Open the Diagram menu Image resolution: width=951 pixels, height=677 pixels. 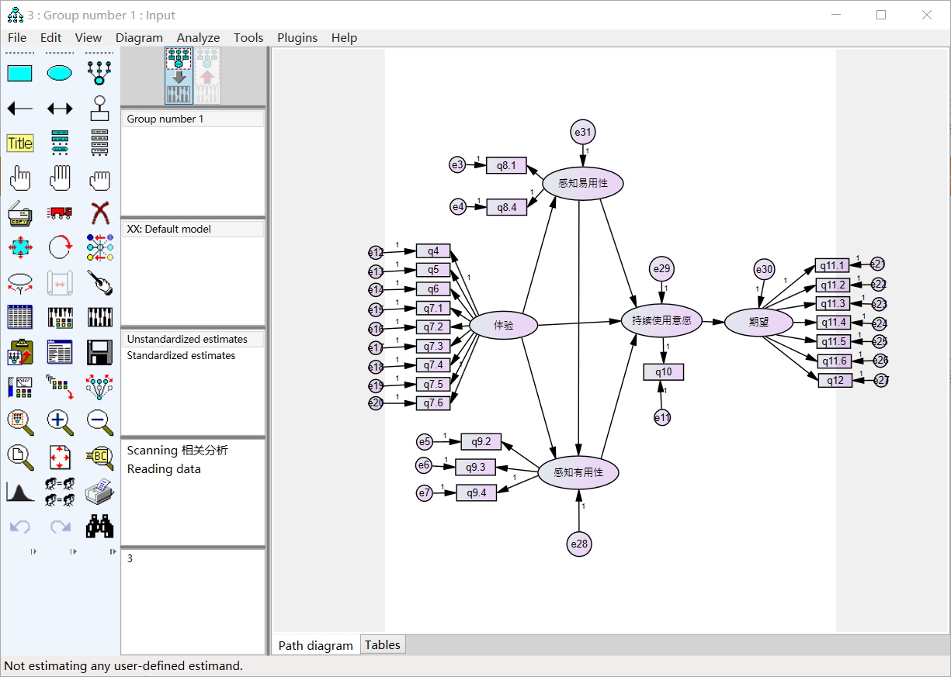[x=139, y=37]
